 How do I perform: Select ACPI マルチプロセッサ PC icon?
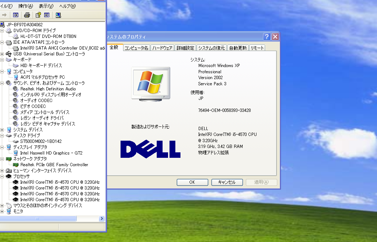pos(16,77)
